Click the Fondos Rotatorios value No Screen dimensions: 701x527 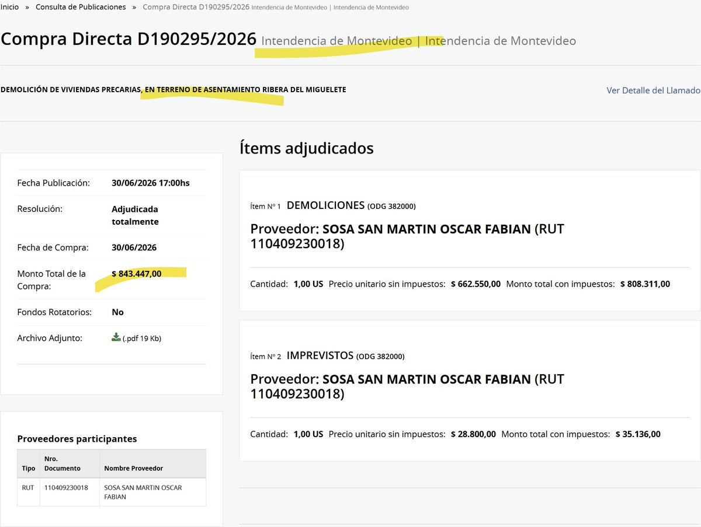[117, 312]
